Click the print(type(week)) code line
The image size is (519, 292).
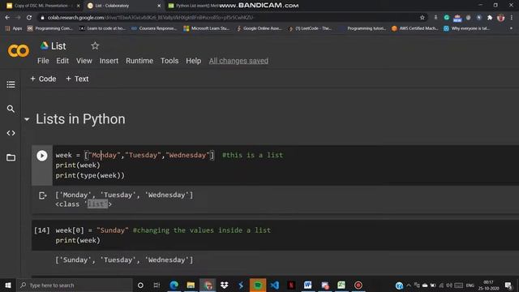pyautogui.click(x=90, y=175)
